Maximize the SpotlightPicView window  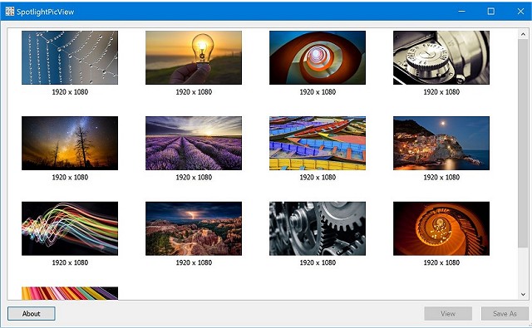coord(491,11)
